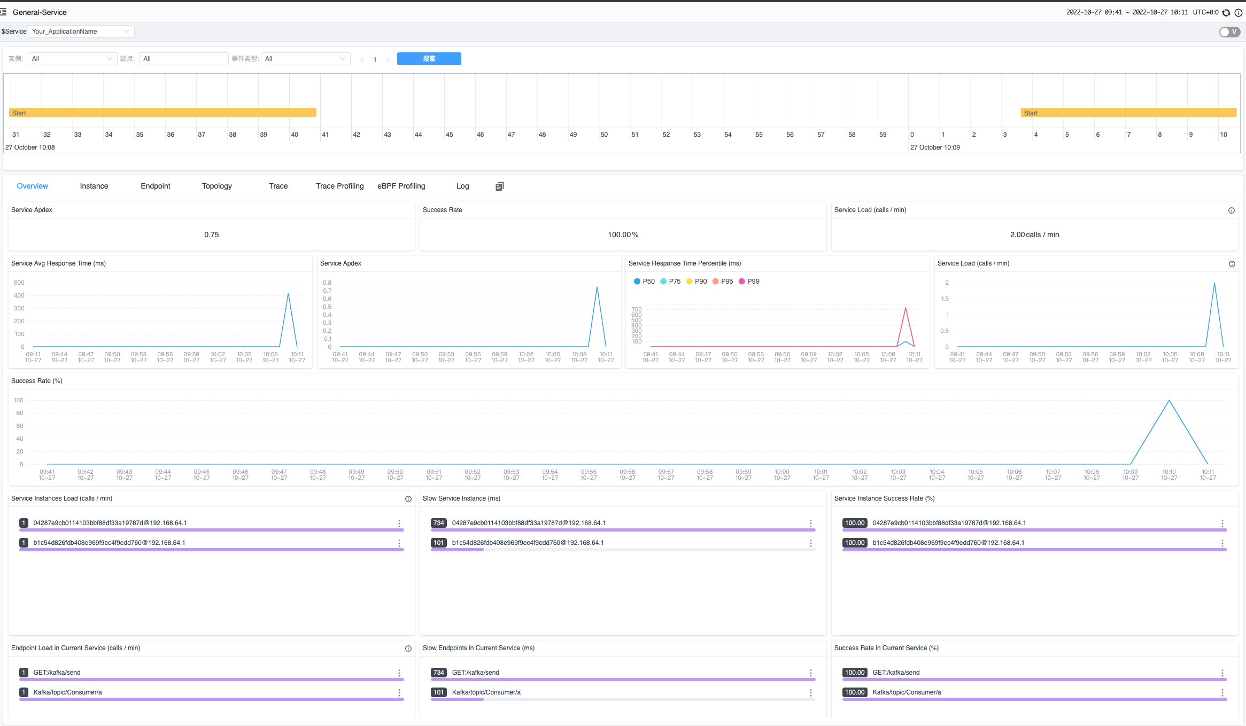
Task: Open more menu for 04287e9c instance load row
Action: [x=399, y=524]
